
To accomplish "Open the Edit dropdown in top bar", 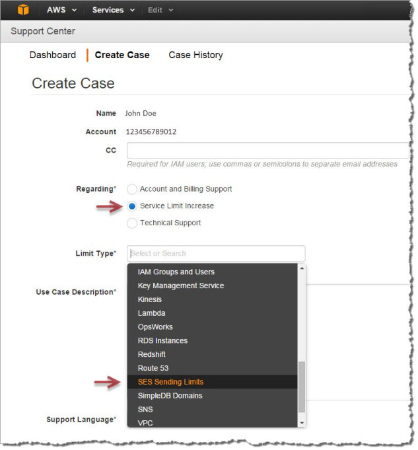I will pyautogui.click(x=160, y=10).
